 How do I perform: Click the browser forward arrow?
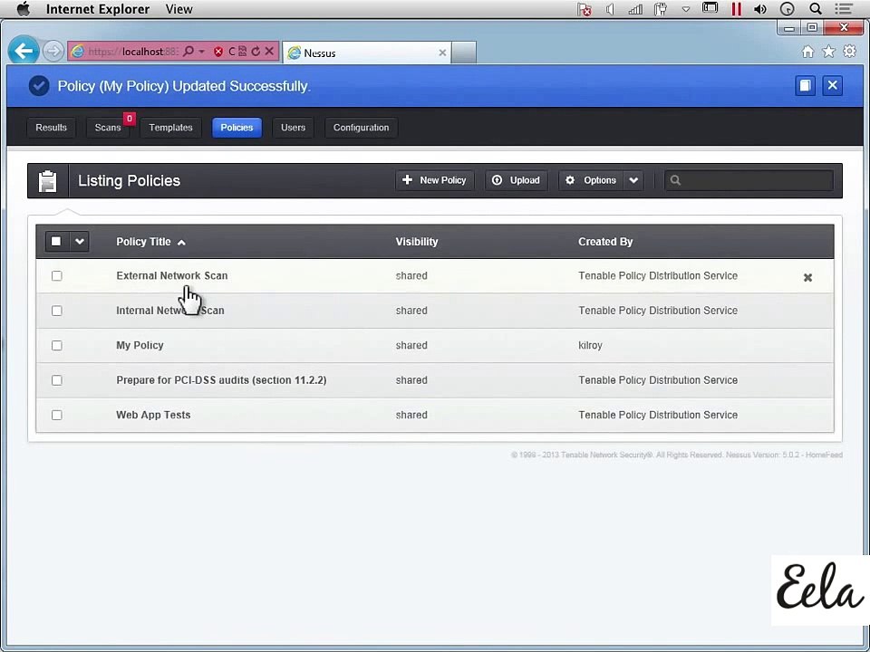point(53,52)
